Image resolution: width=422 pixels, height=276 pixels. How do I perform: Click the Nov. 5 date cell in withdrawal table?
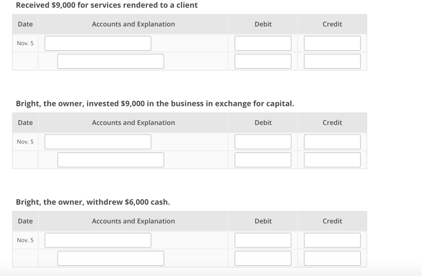click(x=25, y=240)
